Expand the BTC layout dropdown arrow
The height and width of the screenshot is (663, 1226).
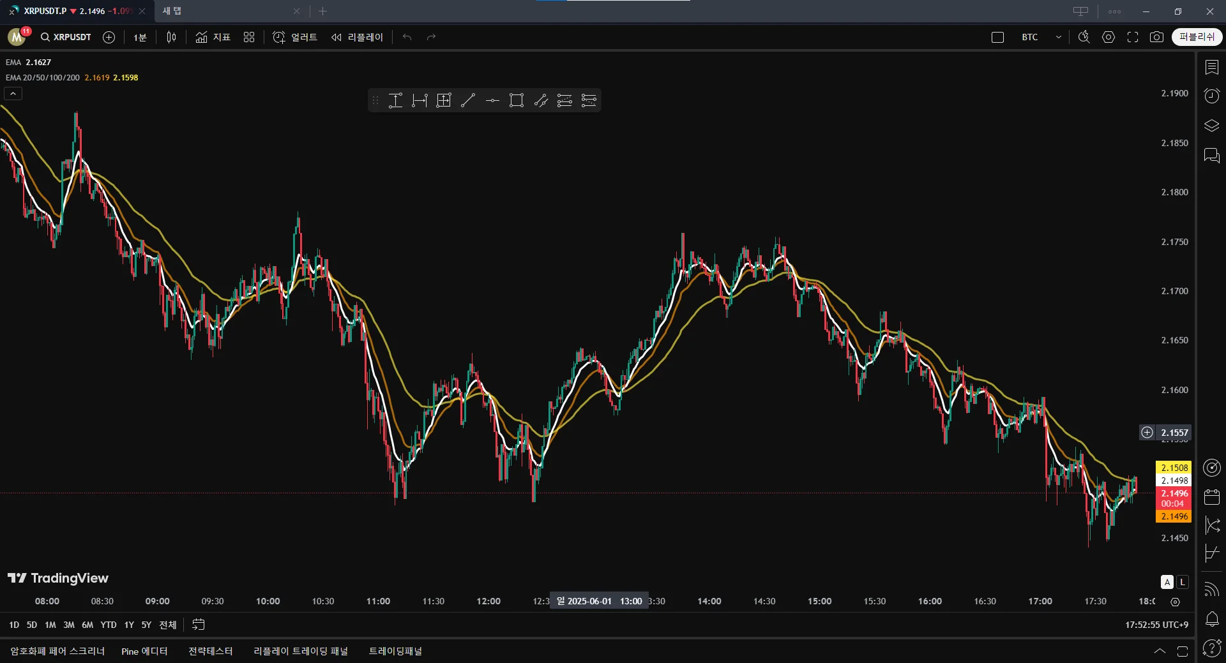coord(1059,37)
